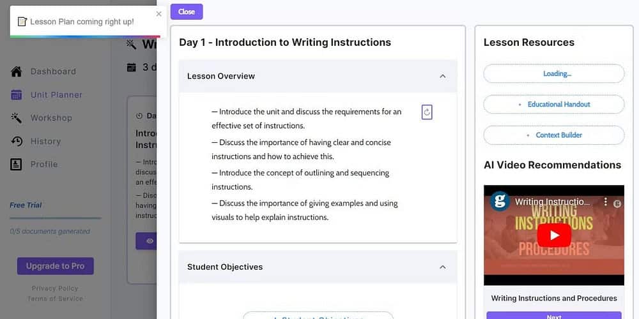Regenerate the Lesson Overview with refresh icon
This screenshot has height=319, width=639.
(x=427, y=112)
